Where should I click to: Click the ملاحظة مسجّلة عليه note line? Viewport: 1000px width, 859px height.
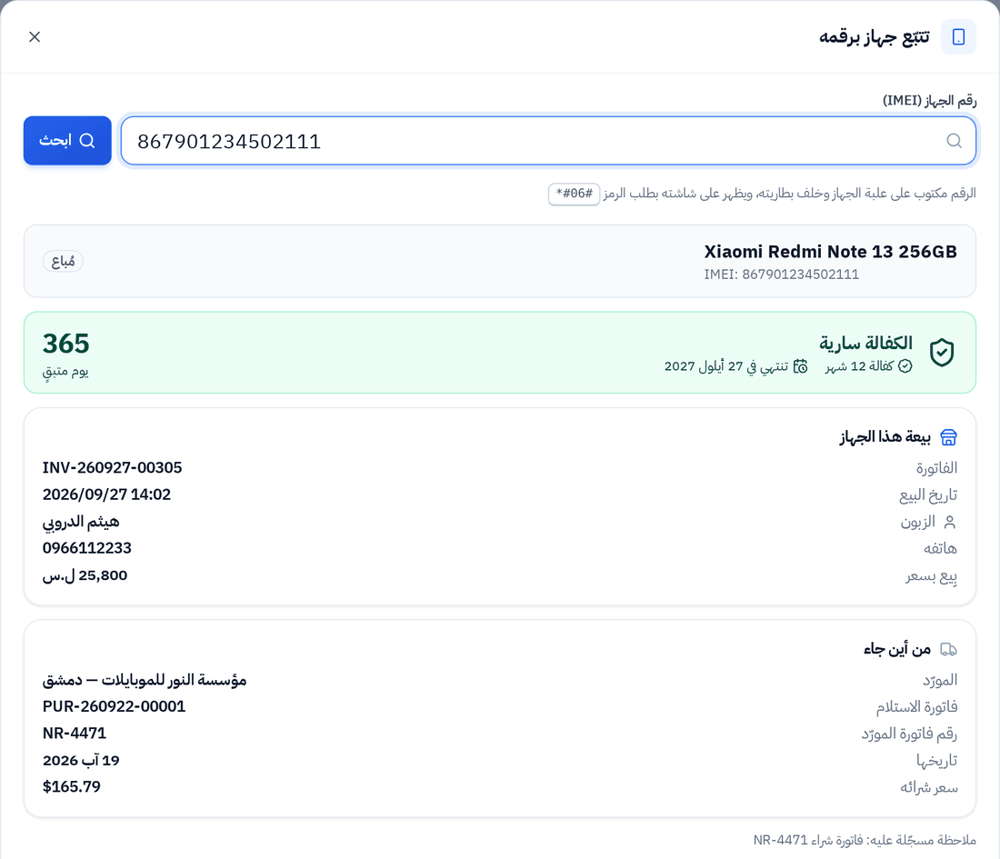(865, 840)
